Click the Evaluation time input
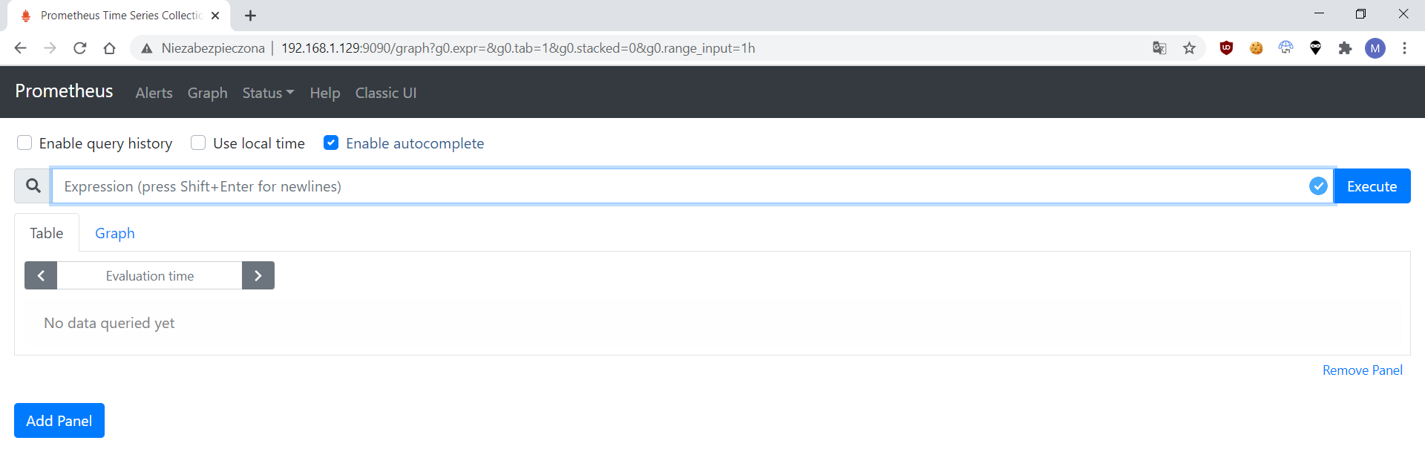The height and width of the screenshot is (452, 1425). pyautogui.click(x=150, y=275)
